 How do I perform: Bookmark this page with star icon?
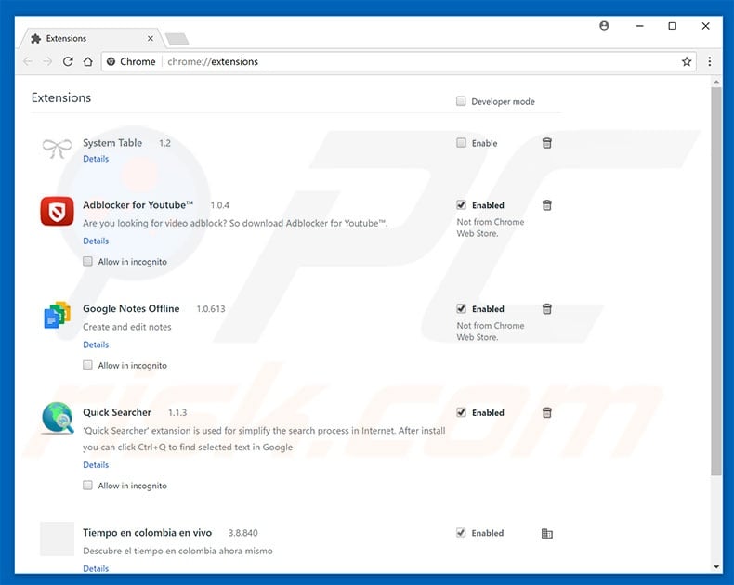coord(687,61)
